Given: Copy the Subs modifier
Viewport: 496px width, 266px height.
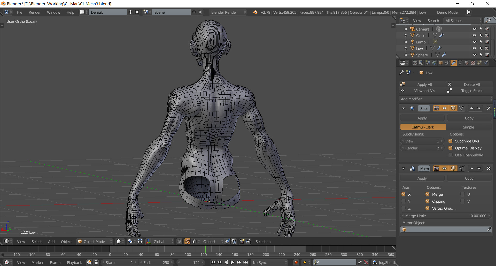Looking at the screenshot, I should coord(469,118).
